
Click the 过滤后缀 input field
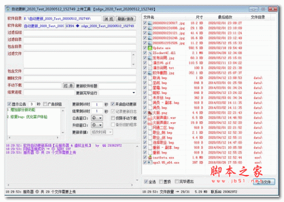[80, 33]
